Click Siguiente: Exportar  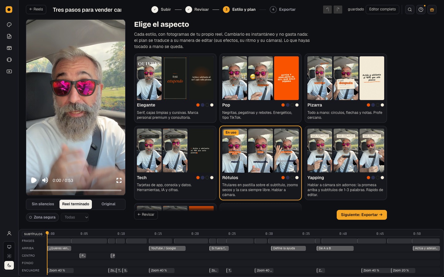point(362,215)
